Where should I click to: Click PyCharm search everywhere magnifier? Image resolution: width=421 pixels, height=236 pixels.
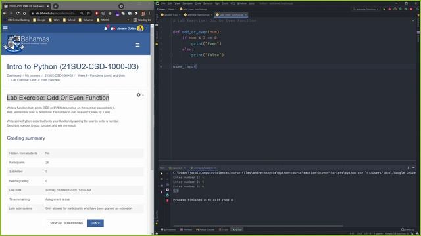(418, 9)
